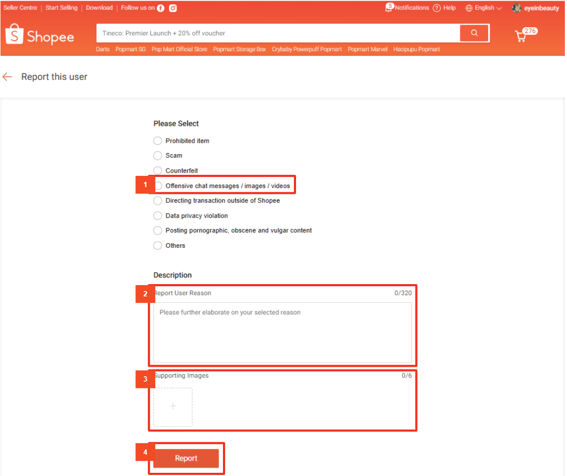Open the Popmart SG trending link
This screenshot has height=476, width=567.
[x=130, y=49]
